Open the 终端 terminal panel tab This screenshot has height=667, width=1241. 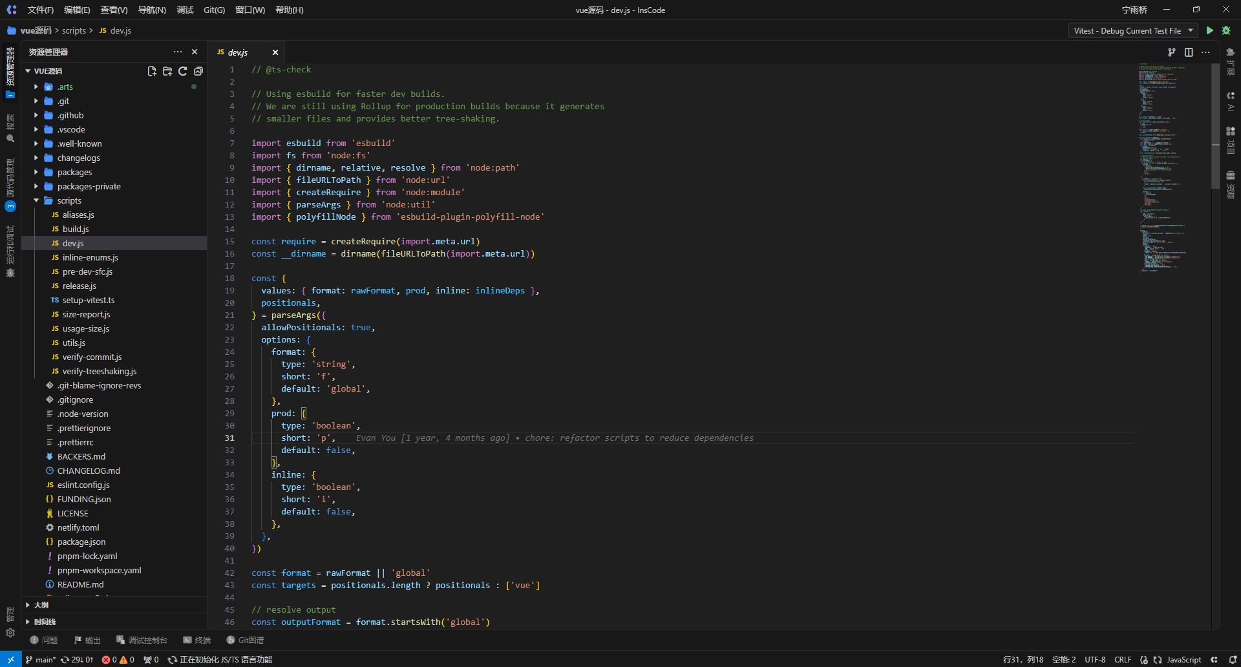pyautogui.click(x=196, y=640)
